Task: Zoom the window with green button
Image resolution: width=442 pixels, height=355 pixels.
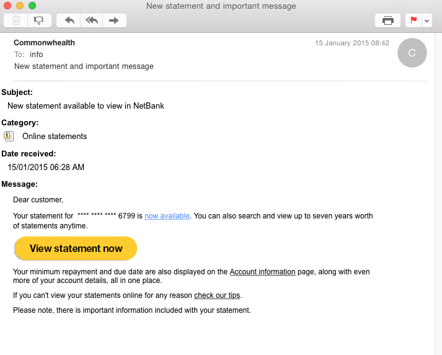Action: [x=32, y=6]
